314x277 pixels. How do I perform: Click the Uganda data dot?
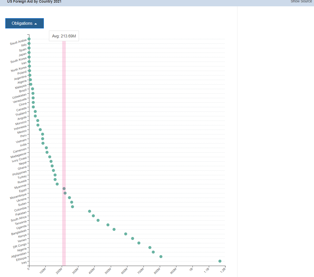[108, 225]
